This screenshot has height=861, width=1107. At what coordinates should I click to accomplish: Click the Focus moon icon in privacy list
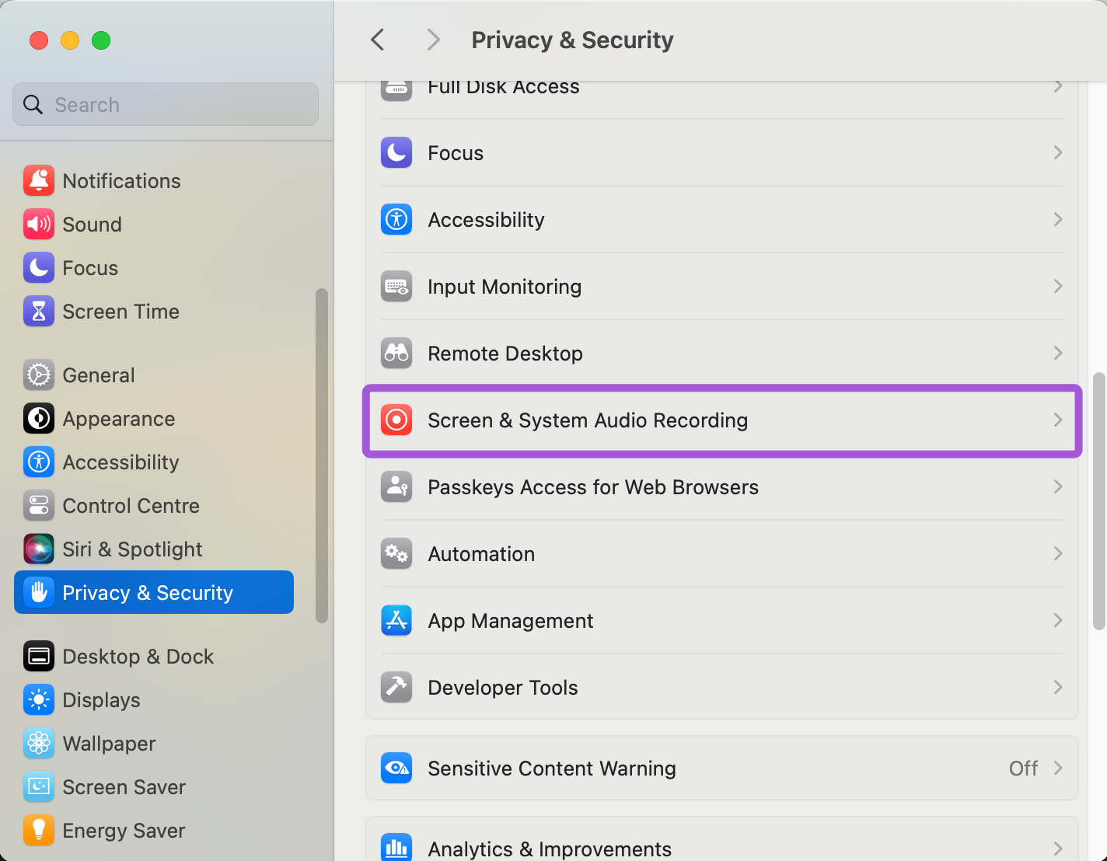coord(396,152)
